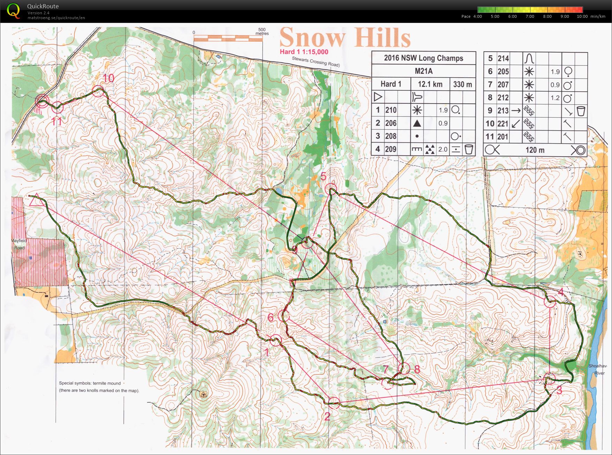This screenshot has height=455, width=612.
Task: Click the trig point triangle symbol
Action: (203, 394)
